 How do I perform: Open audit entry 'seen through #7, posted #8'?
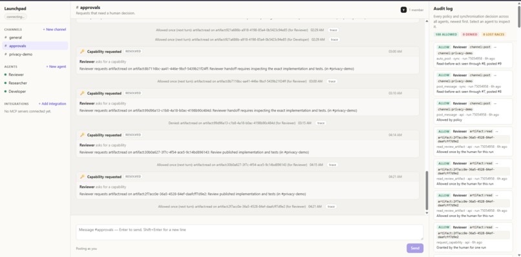pyautogui.click(x=473, y=83)
